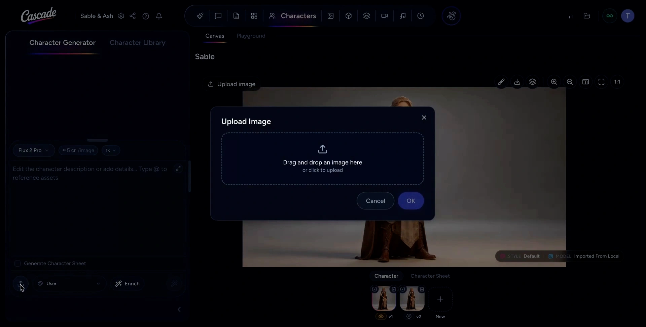This screenshot has width=646, height=327.
Task: Download the image via canvas toolbar
Action: point(517,82)
